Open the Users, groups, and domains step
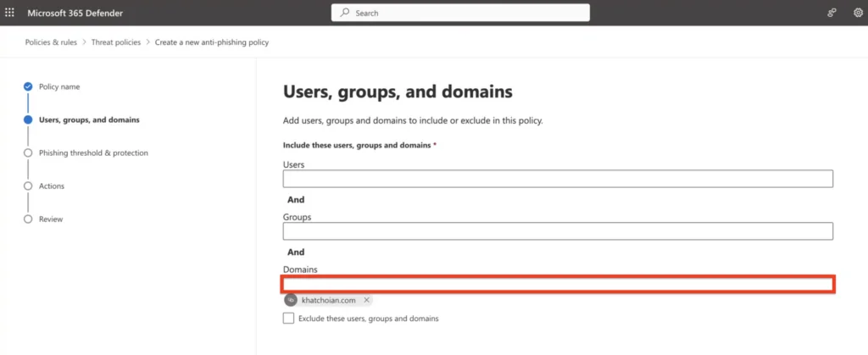Screen dimensions: 868x355 pyautogui.click(x=89, y=120)
